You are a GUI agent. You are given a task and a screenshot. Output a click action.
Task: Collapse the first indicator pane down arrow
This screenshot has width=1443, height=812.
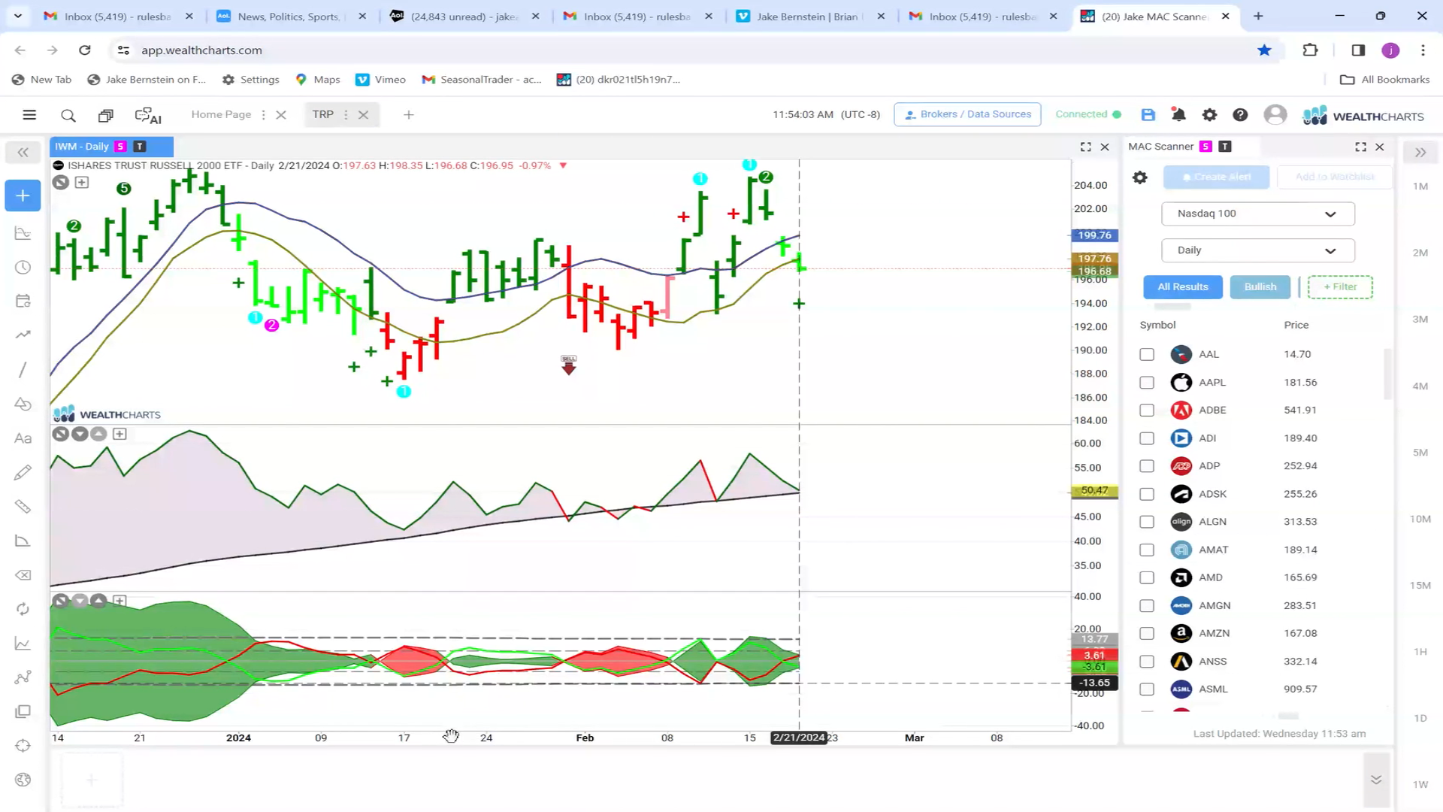pos(80,434)
